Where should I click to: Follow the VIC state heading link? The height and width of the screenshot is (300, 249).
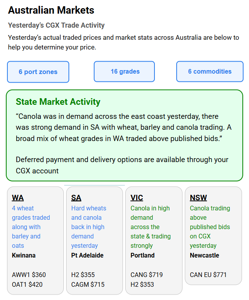click(x=137, y=198)
